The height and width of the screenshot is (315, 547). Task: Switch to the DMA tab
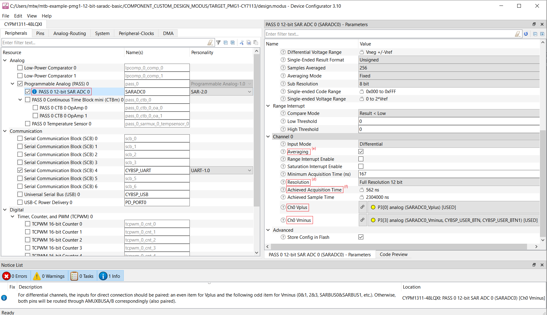pyautogui.click(x=168, y=33)
